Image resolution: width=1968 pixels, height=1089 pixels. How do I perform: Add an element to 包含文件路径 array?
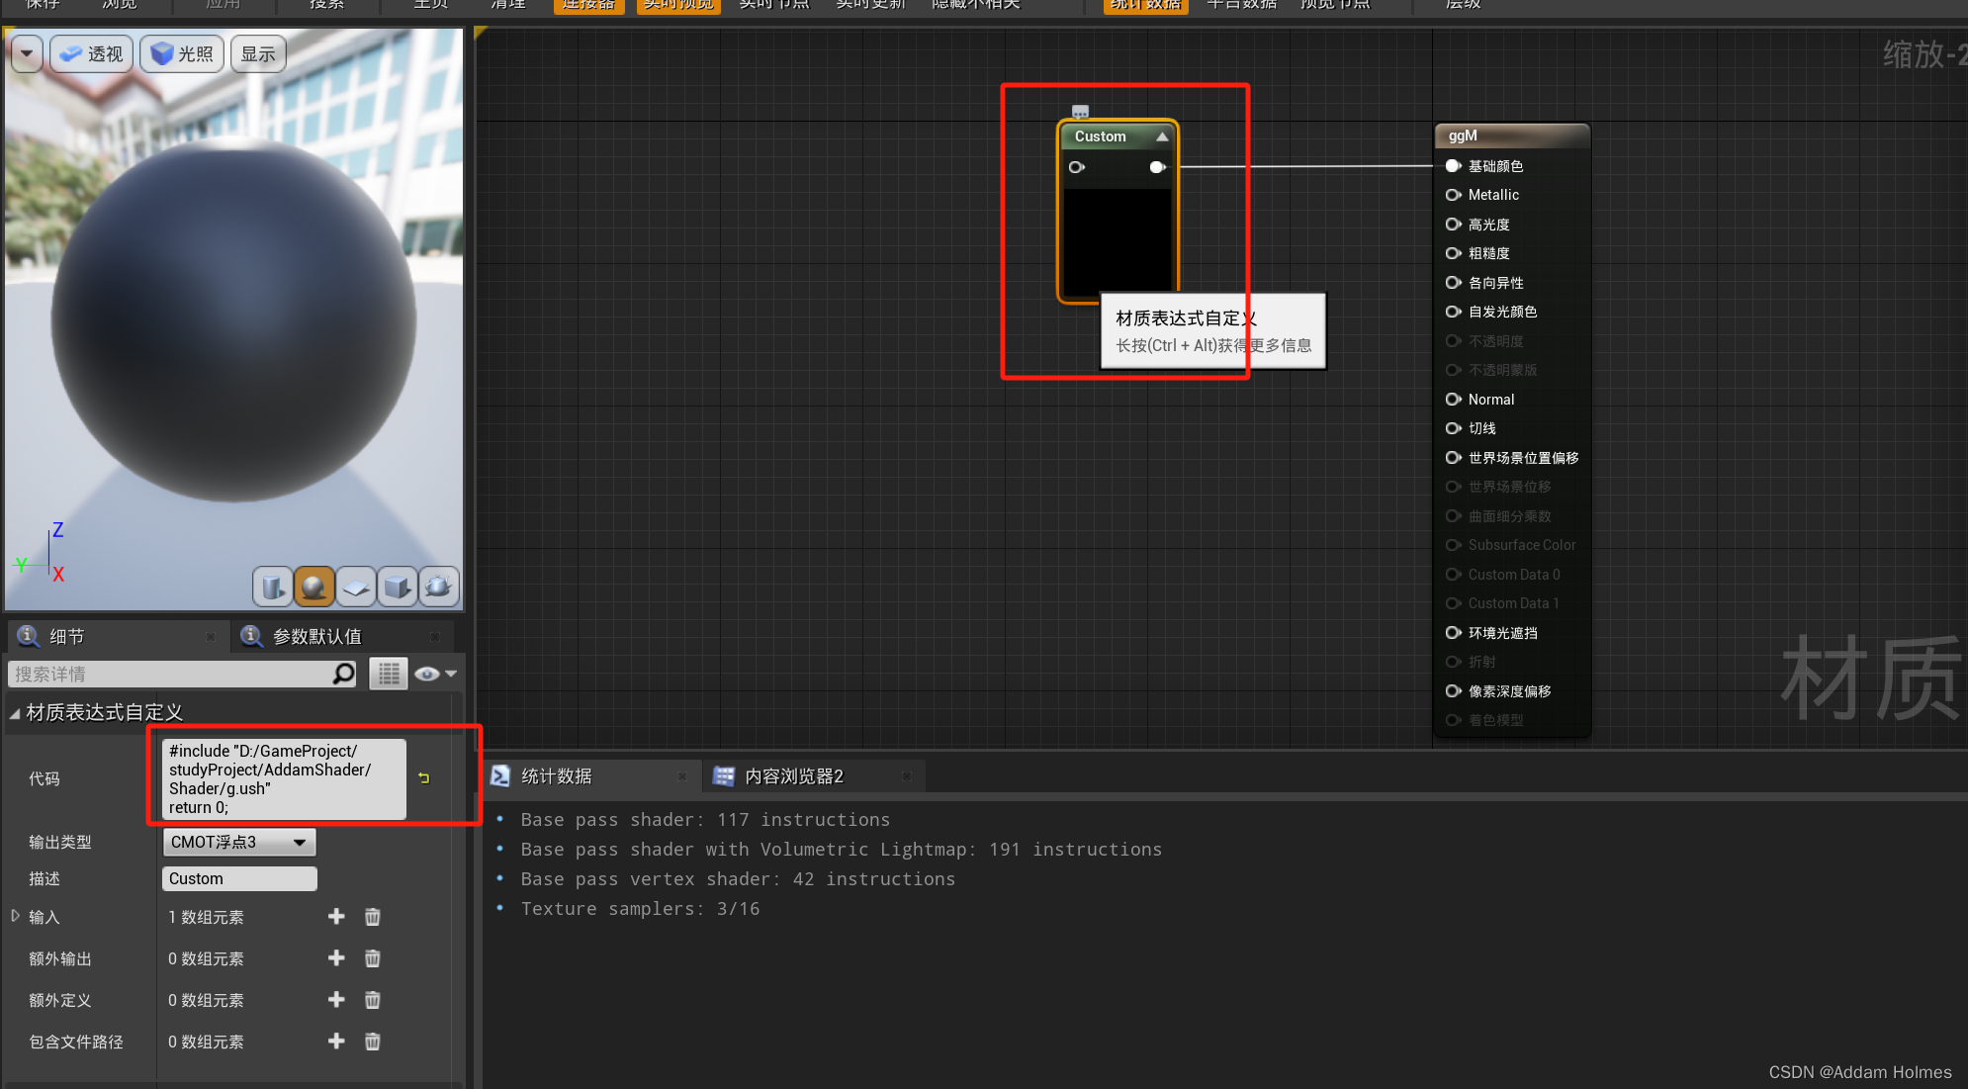click(x=336, y=1042)
